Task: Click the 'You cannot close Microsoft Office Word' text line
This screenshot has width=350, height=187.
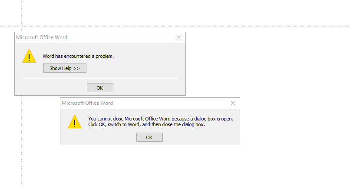Action: click(x=160, y=118)
